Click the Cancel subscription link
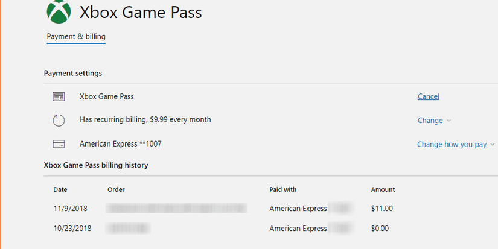The height and width of the screenshot is (249, 498). (x=428, y=96)
